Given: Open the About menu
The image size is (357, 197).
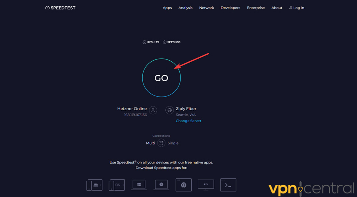Looking at the screenshot, I should click(x=276, y=8).
